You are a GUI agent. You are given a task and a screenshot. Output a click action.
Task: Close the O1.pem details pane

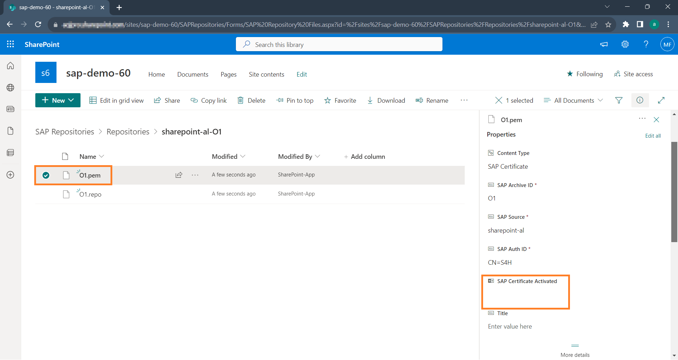coord(656,120)
